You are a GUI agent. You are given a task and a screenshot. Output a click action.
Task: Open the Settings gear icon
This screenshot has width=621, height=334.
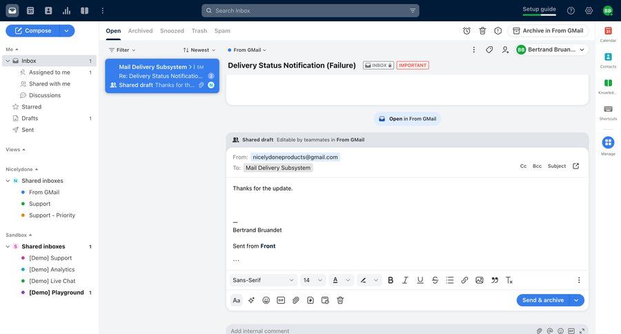click(x=589, y=11)
